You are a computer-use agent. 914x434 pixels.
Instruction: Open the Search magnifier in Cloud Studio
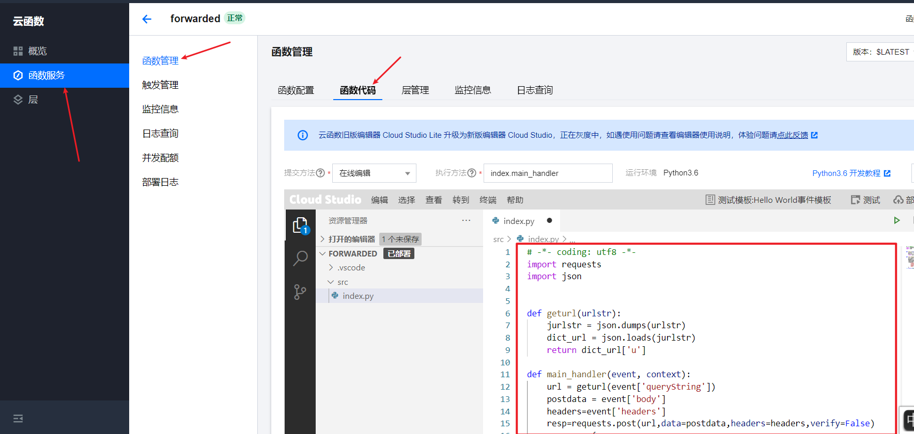(300, 258)
